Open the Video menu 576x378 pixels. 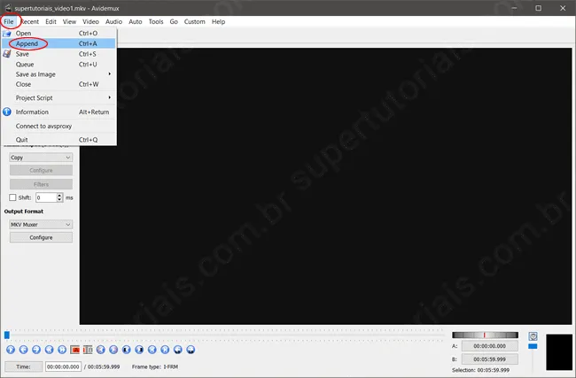[x=90, y=21]
